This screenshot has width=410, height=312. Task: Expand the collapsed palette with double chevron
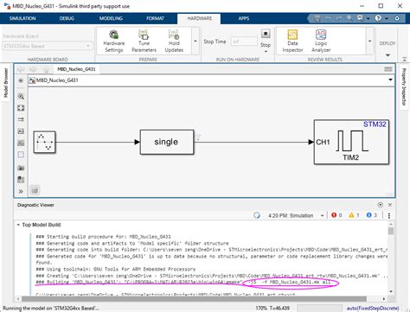pyautogui.click(x=21, y=192)
